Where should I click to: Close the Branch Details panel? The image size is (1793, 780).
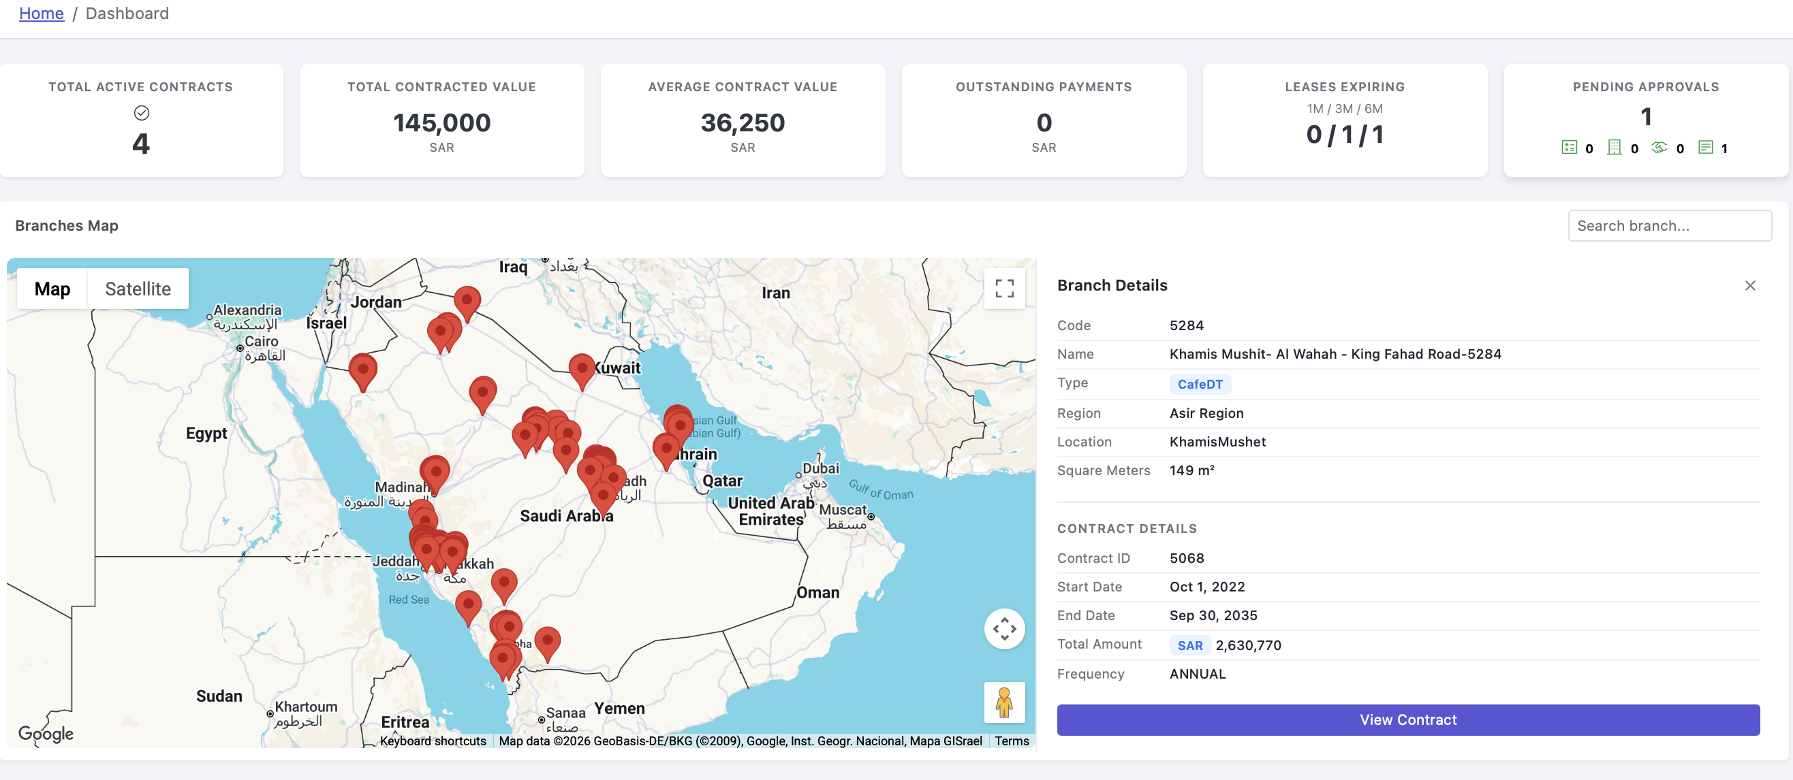tap(1750, 286)
